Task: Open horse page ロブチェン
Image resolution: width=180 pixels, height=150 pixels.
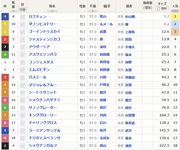Action: (38, 17)
